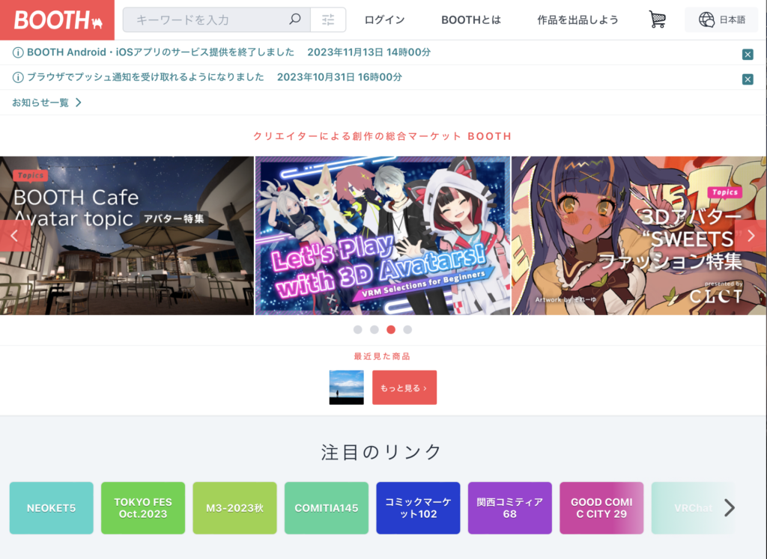The width and height of the screenshot is (767, 559).
Task: Click the もっと見る button
Action: (404, 388)
